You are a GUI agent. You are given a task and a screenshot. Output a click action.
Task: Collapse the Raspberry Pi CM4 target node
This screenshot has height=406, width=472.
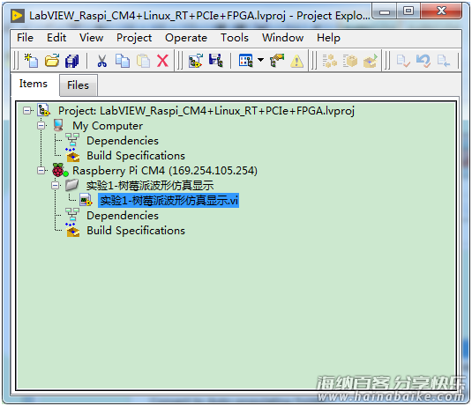point(41,171)
